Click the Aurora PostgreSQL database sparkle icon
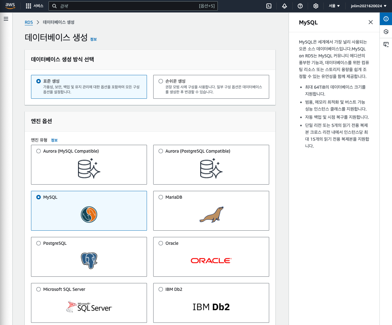Viewport: 392px width, 325px height. tap(211, 169)
